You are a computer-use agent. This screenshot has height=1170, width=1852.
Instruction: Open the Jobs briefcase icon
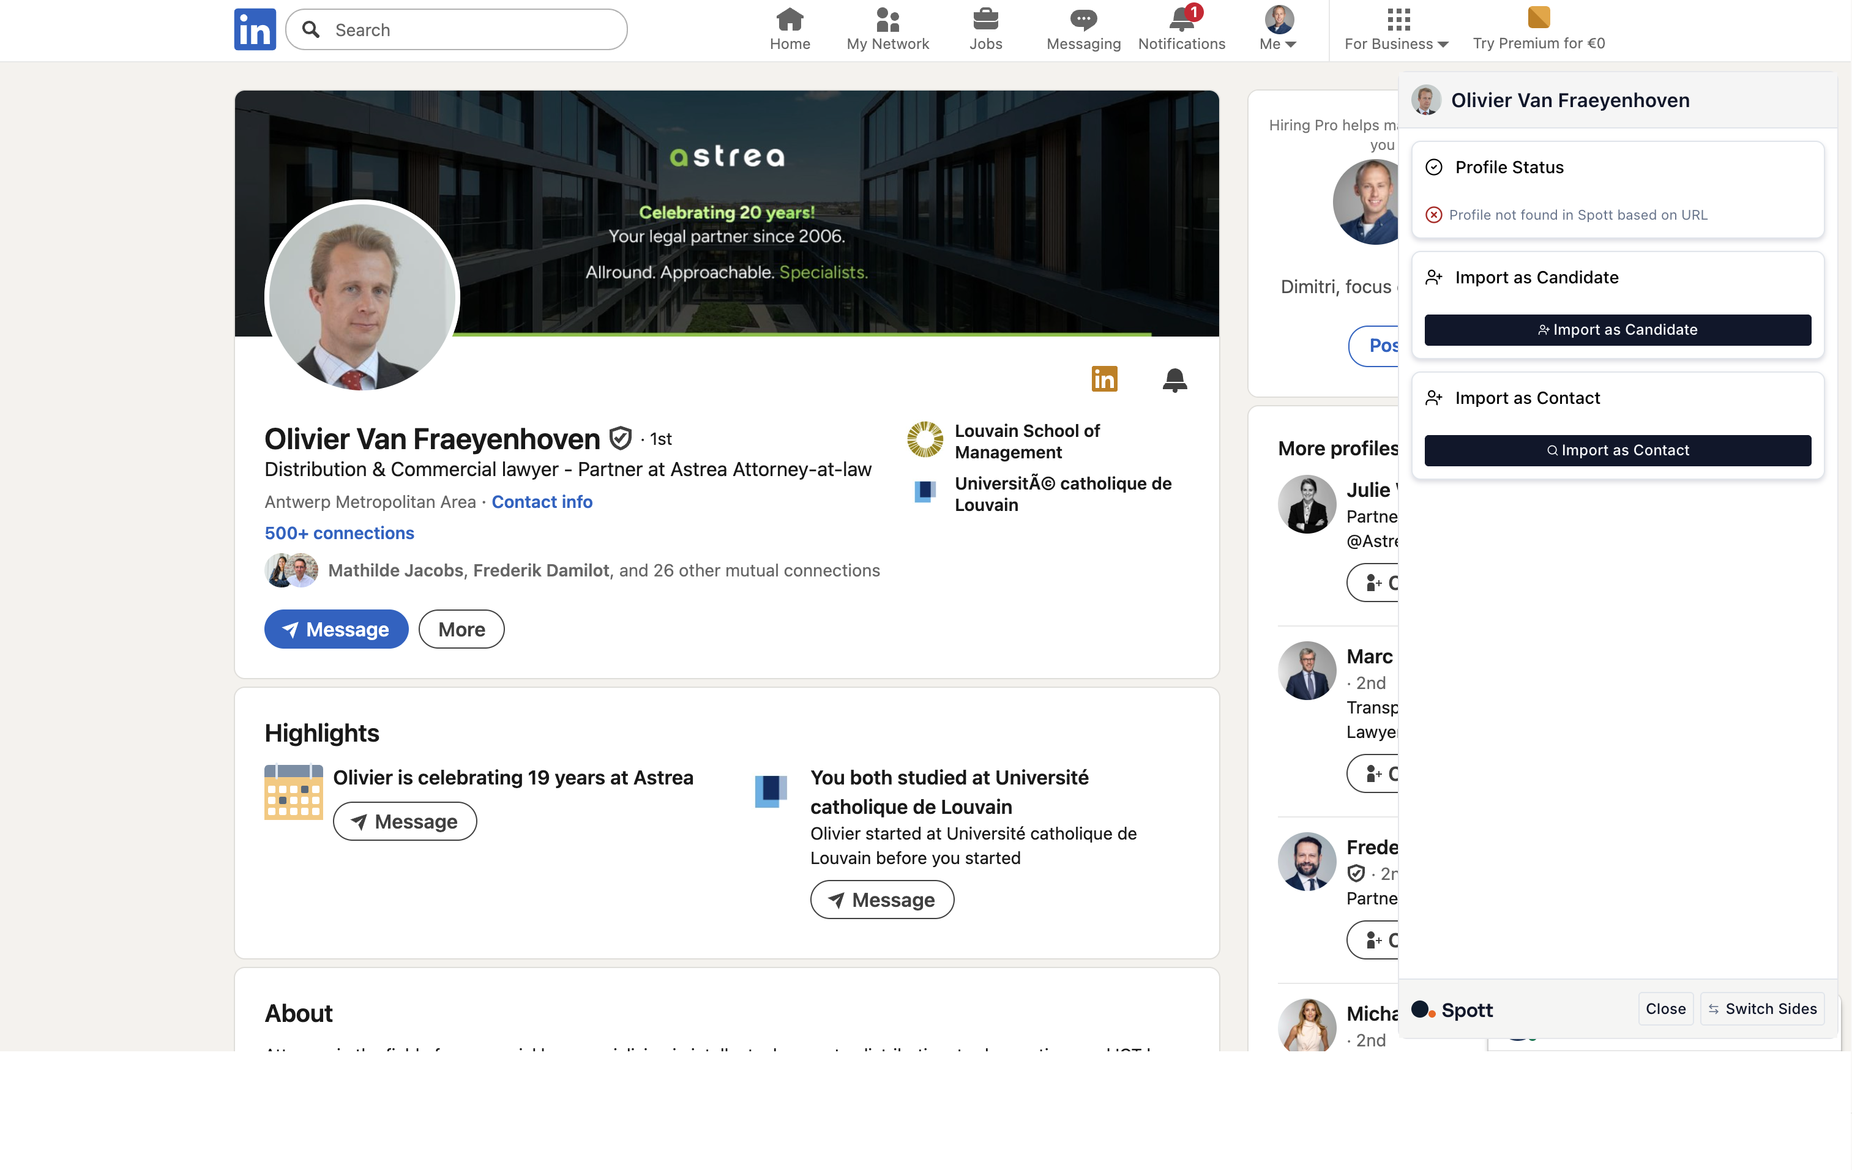[985, 18]
